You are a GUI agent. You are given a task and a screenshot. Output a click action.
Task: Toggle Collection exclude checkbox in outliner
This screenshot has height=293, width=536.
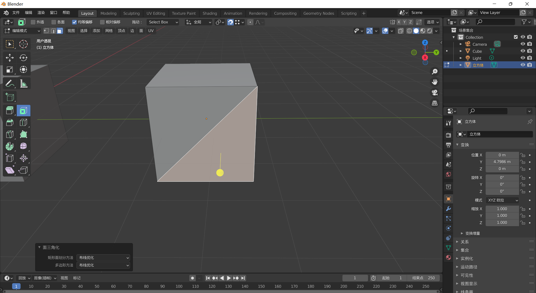[516, 37]
